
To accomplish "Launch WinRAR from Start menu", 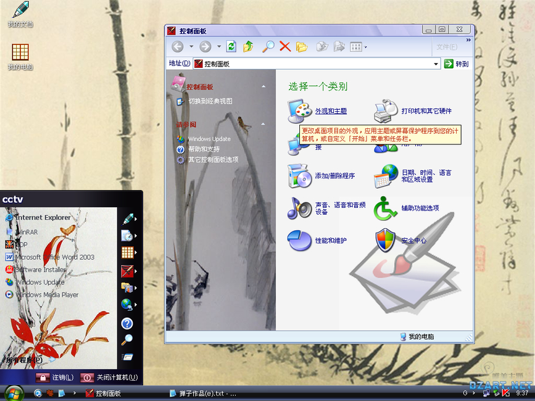I will [22, 232].
